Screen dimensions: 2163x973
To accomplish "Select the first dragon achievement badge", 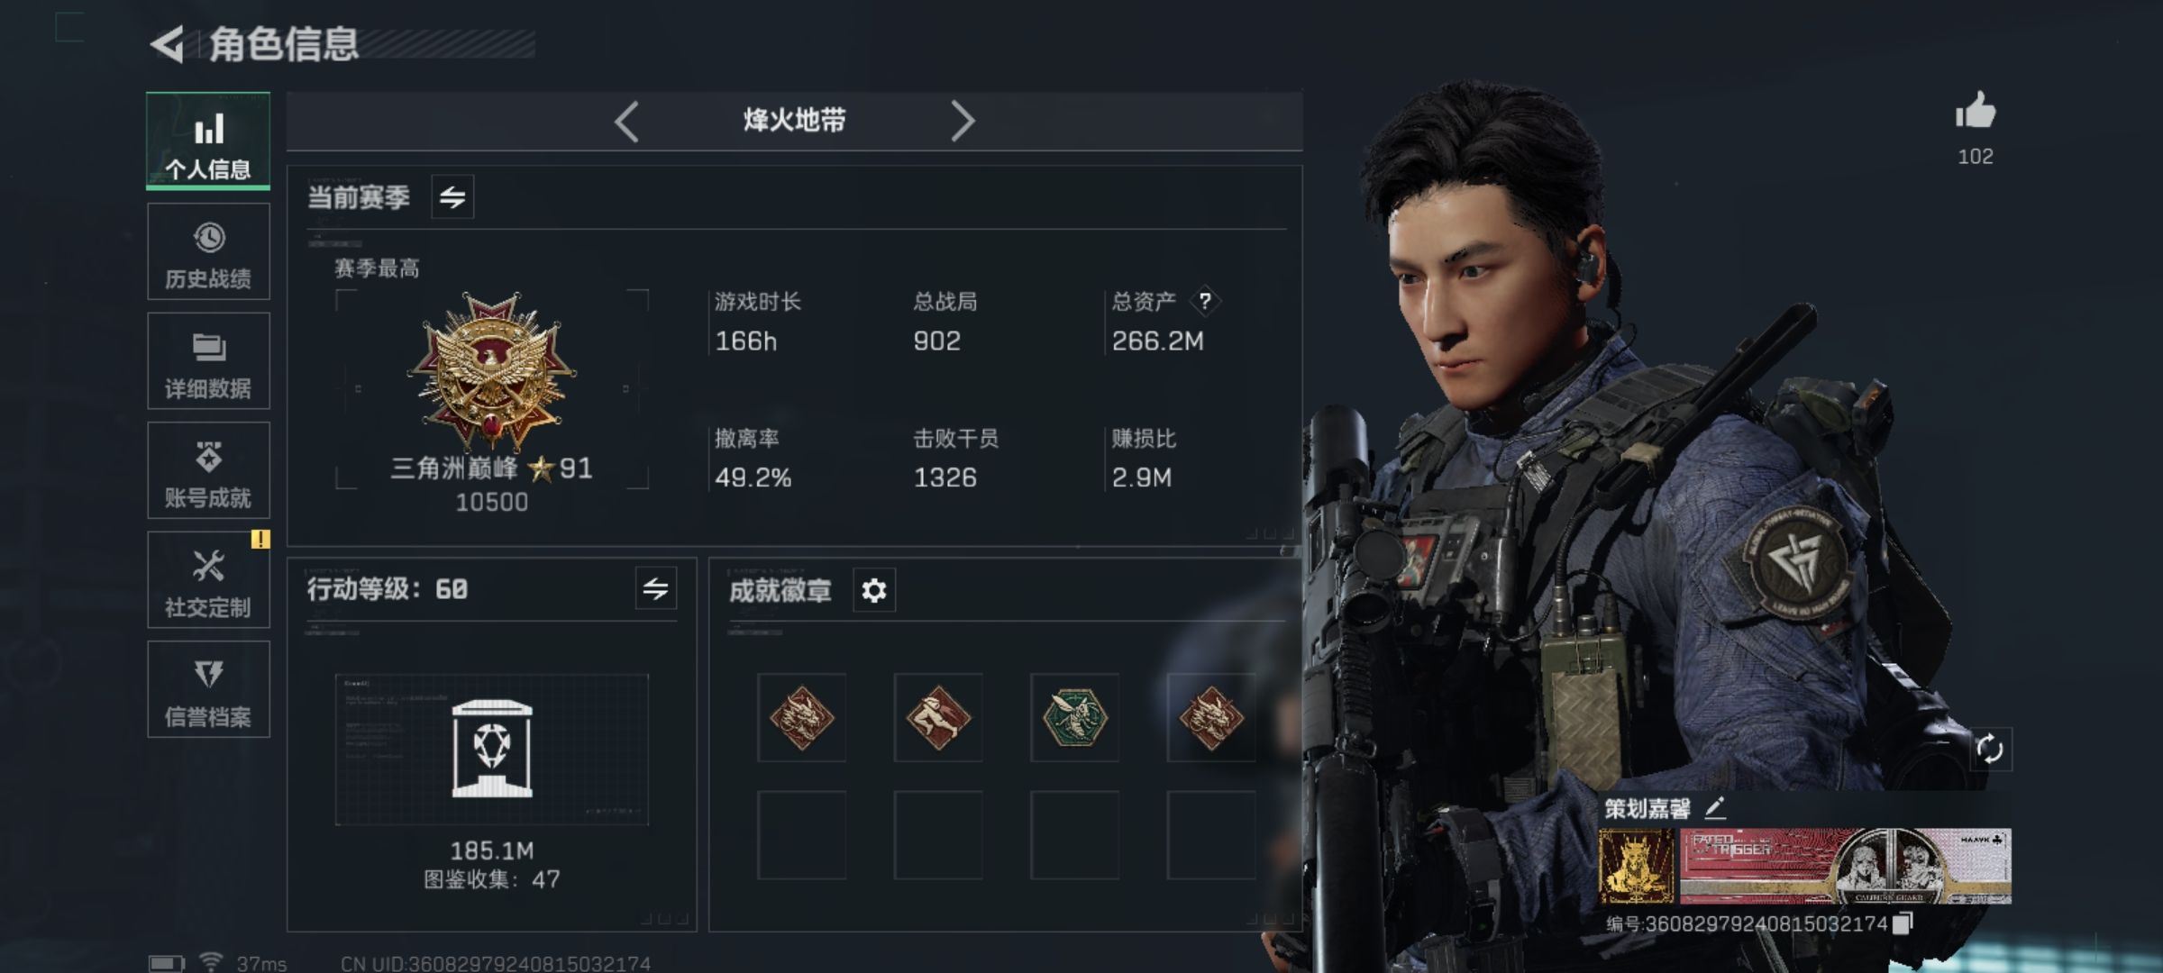I will (801, 717).
